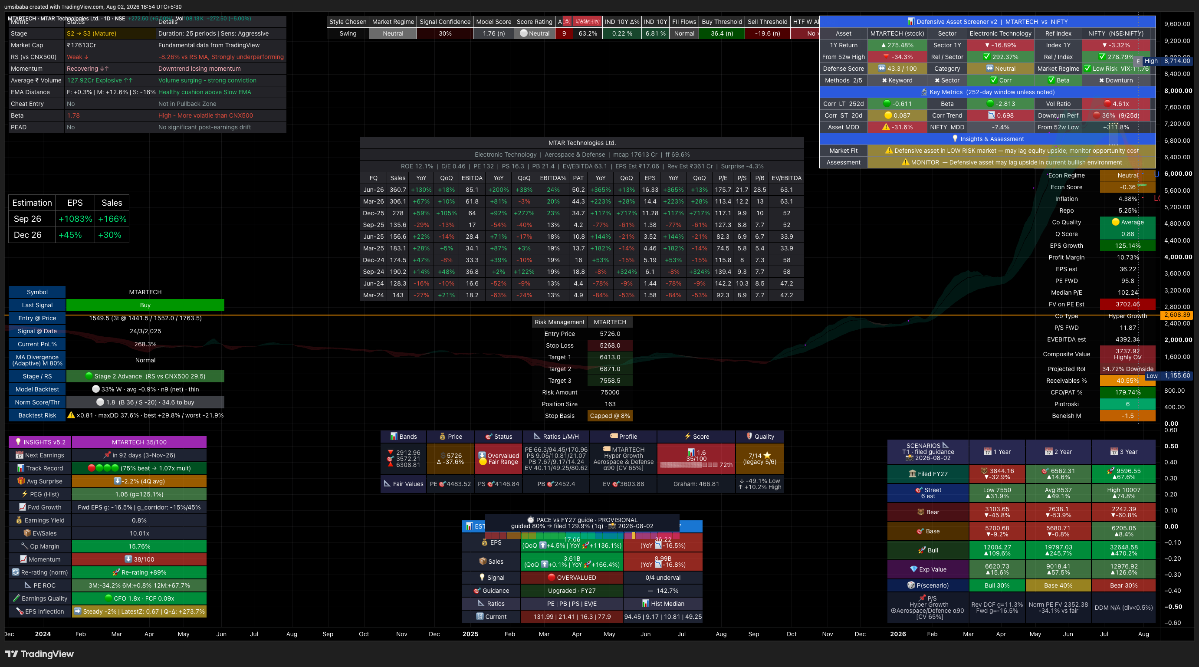Click the TradingView logo
Viewport: 1199px width, 667px height.
click(39, 654)
